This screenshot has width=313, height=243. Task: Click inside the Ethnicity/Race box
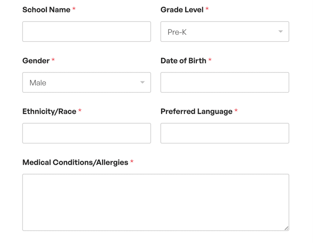(x=87, y=133)
